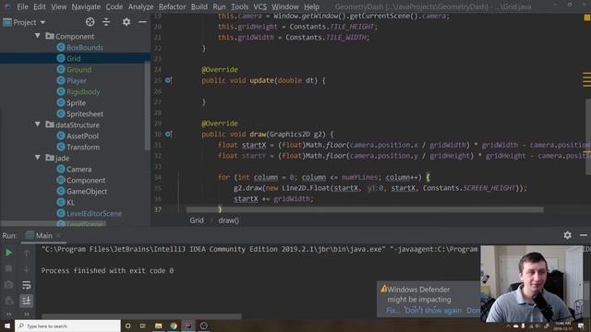Click override gutter icon beside draw method
This screenshot has height=332, width=591.
coord(168,134)
